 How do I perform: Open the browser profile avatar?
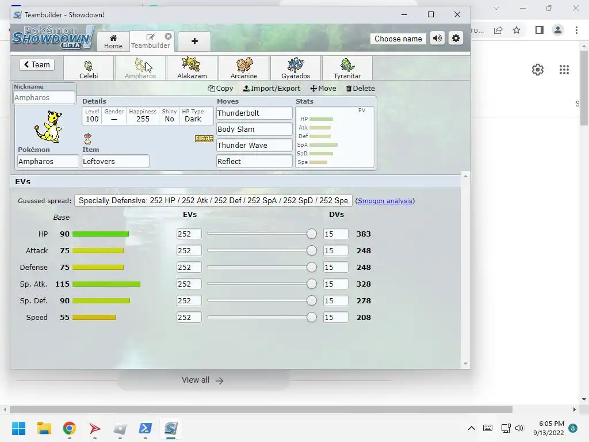pos(558,30)
